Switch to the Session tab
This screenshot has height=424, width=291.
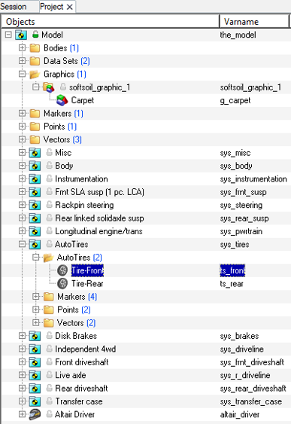pyautogui.click(x=14, y=7)
